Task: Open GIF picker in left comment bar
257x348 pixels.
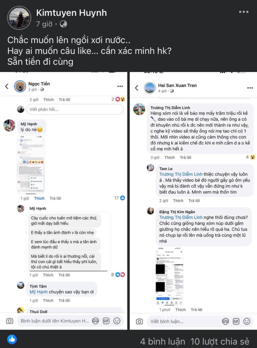Action: (x=106, y=321)
